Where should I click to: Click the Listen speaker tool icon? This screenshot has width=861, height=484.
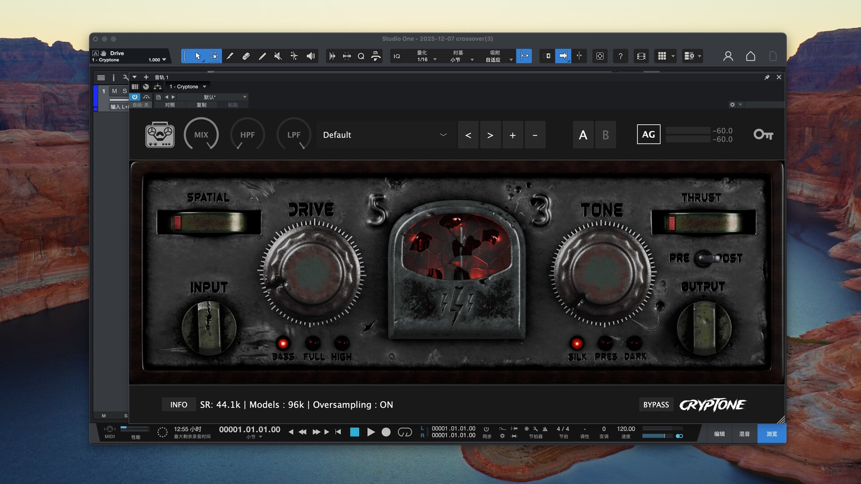point(310,56)
